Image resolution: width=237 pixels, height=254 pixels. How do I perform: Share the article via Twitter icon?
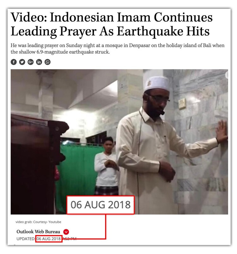tap(22, 62)
